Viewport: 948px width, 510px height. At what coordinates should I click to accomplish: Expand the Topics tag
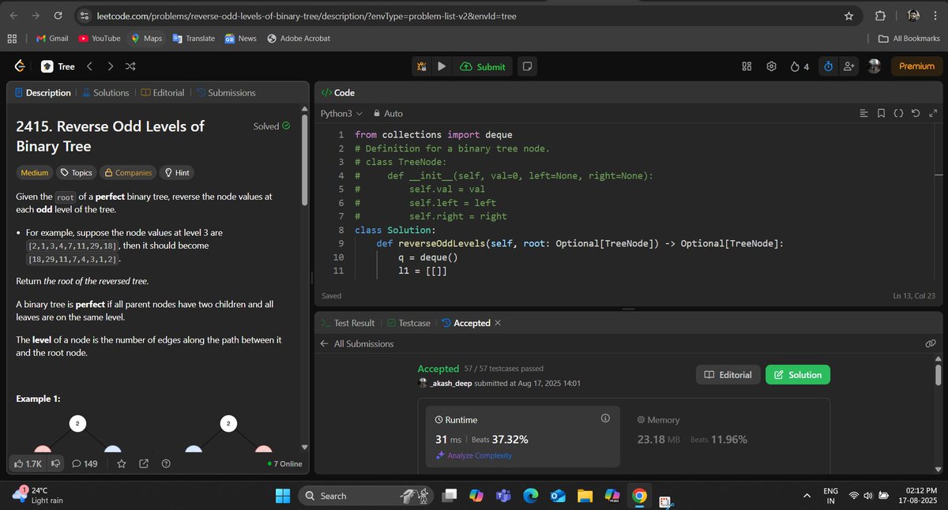click(x=76, y=172)
